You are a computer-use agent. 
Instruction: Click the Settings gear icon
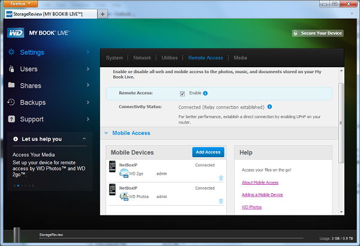pos(11,52)
